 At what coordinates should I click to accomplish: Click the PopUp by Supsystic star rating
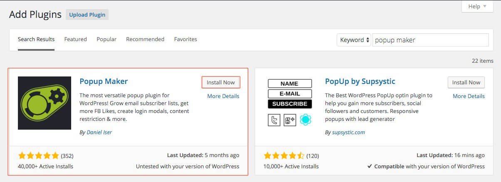point(284,156)
